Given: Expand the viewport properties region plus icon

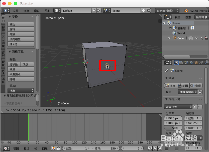Looking at the screenshot, I should [x=160, y=21].
